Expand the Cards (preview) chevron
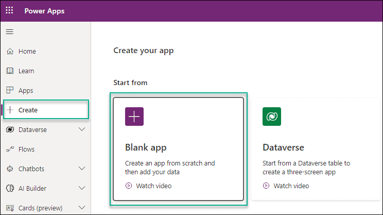Image resolution: width=383 pixels, height=215 pixels. click(x=82, y=208)
